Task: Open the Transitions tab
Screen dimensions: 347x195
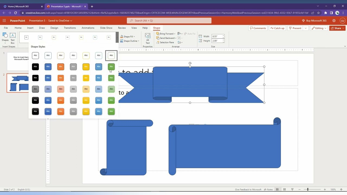Action: pyautogui.click(x=70, y=28)
